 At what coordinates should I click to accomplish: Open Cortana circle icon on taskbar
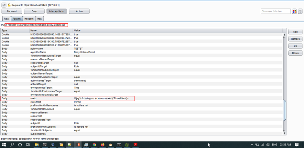point(20,144)
